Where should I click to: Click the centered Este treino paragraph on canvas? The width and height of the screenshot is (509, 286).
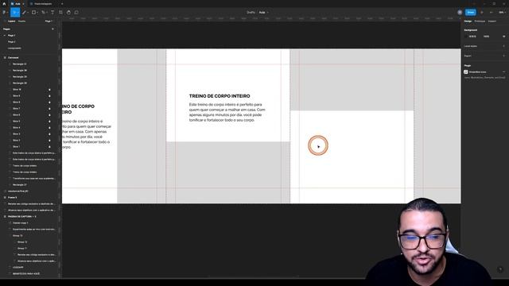click(227, 112)
